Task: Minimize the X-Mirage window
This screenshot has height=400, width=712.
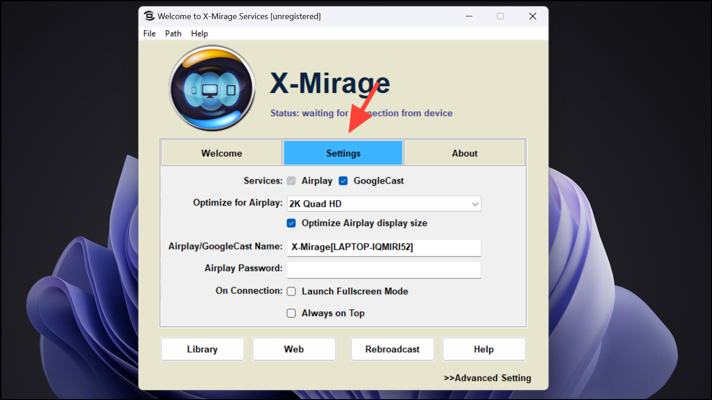Action: click(x=469, y=16)
